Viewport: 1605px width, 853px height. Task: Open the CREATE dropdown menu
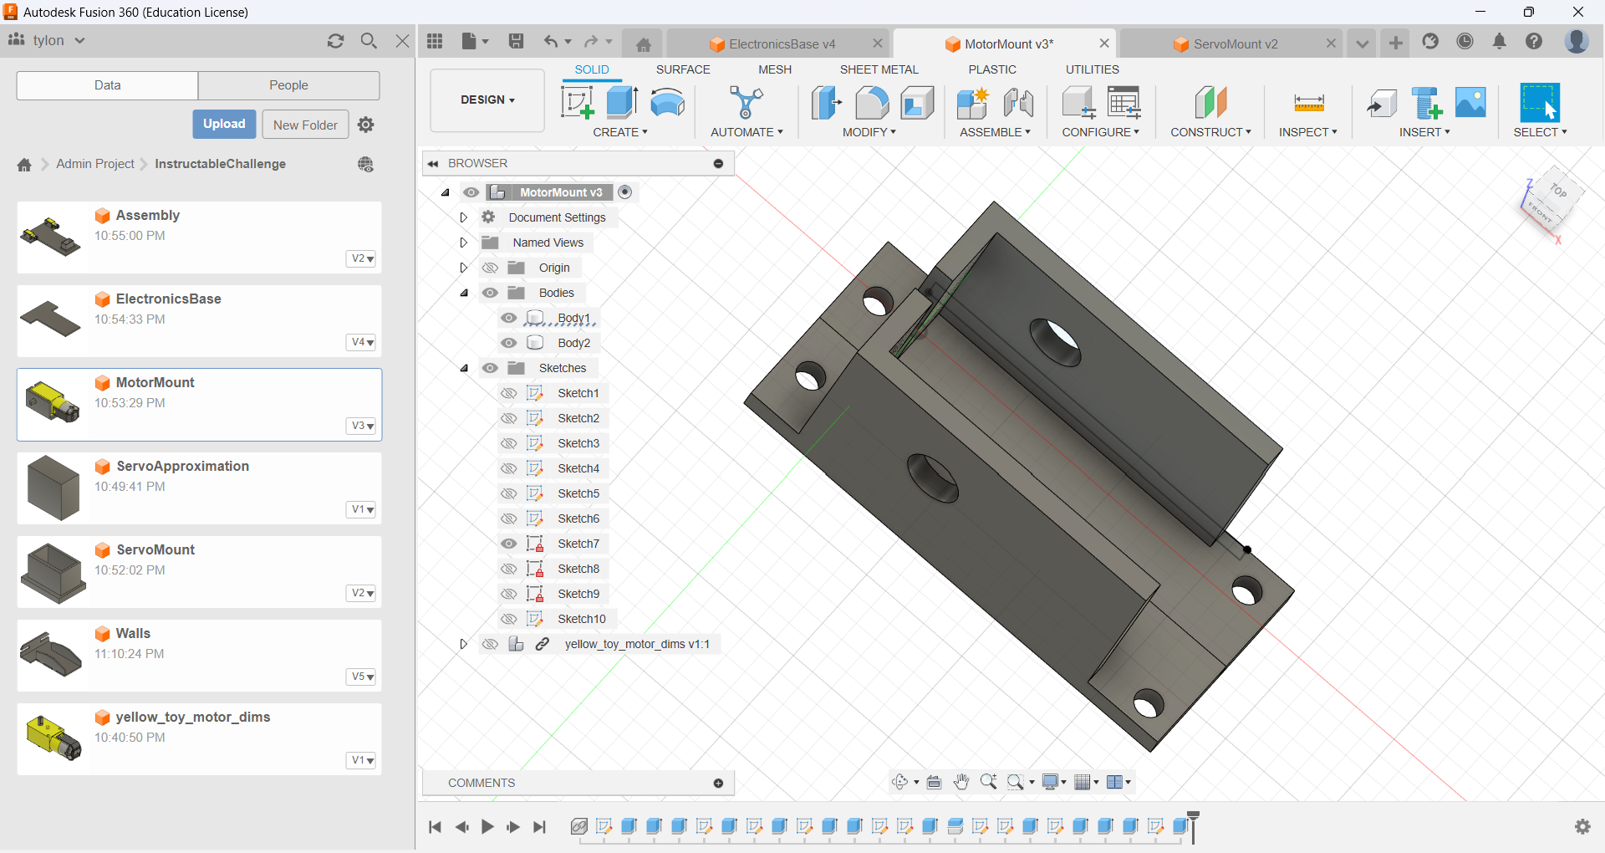[x=620, y=132]
